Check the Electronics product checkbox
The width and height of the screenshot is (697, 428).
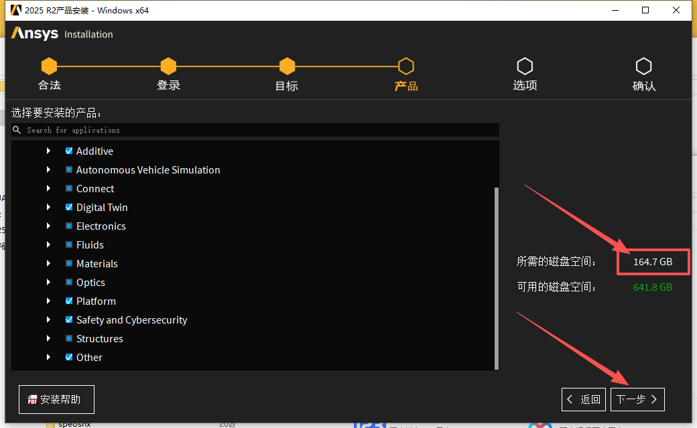coord(68,226)
